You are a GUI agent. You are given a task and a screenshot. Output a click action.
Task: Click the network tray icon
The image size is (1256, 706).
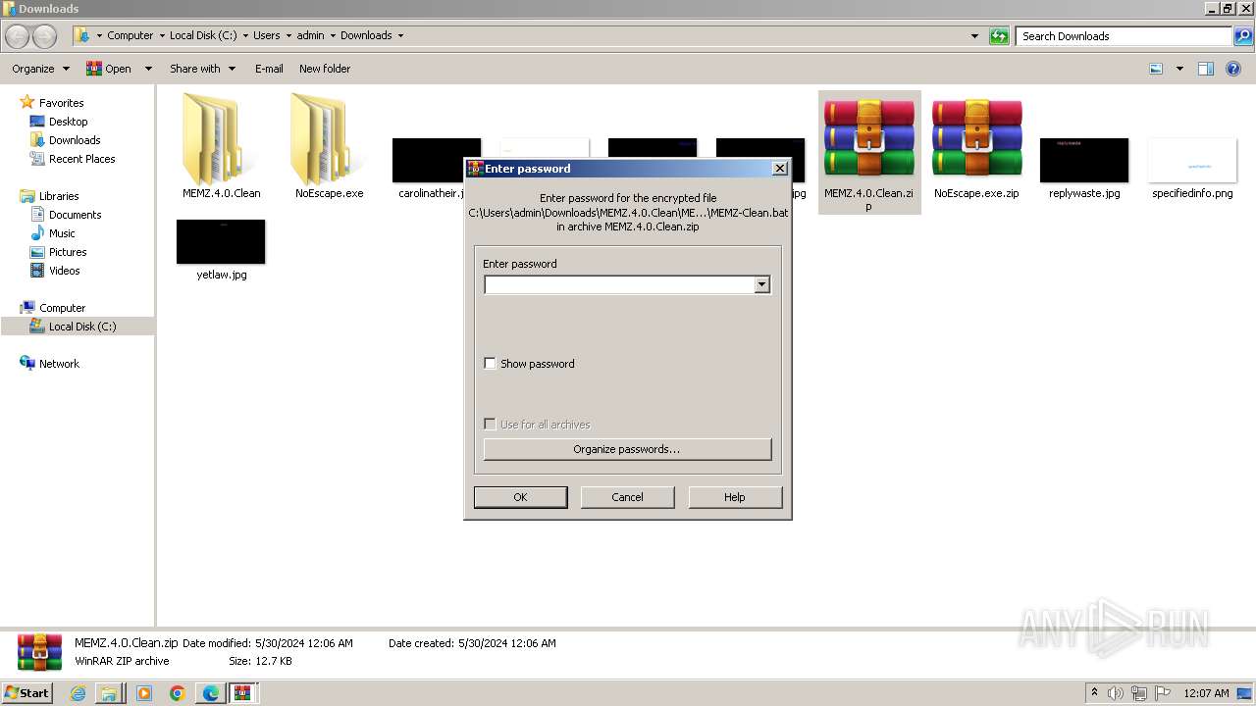pyautogui.click(x=1139, y=693)
